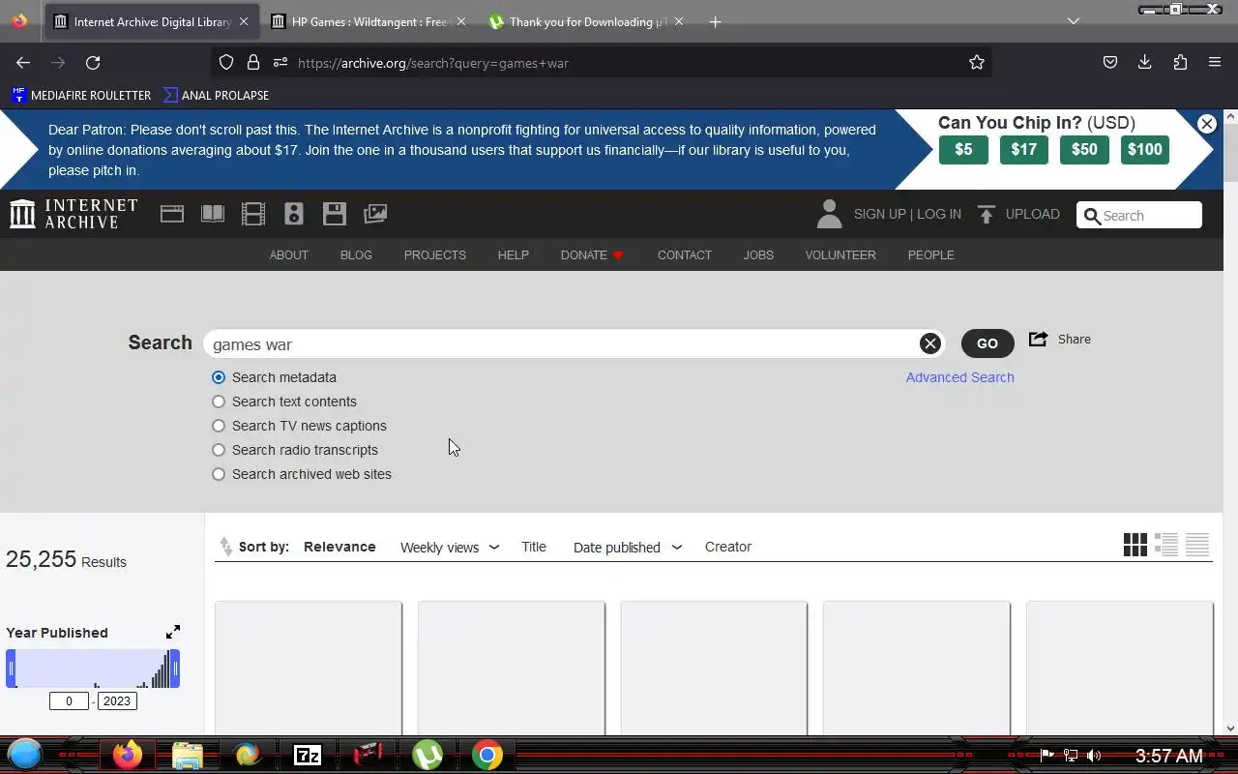Click the Share icon
1238x774 pixels.
click(1039, 339)
